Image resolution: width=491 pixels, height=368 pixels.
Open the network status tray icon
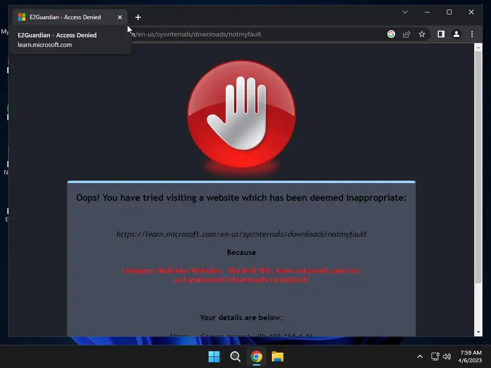[x=435, y=356]
